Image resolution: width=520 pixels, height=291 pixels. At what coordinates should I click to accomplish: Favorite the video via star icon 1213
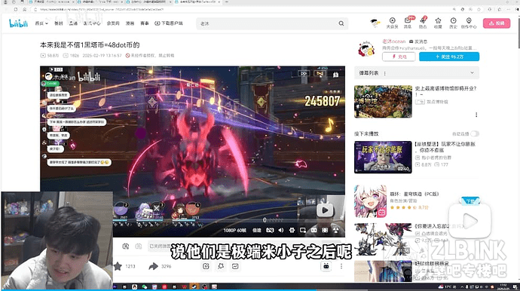[118, 266]
